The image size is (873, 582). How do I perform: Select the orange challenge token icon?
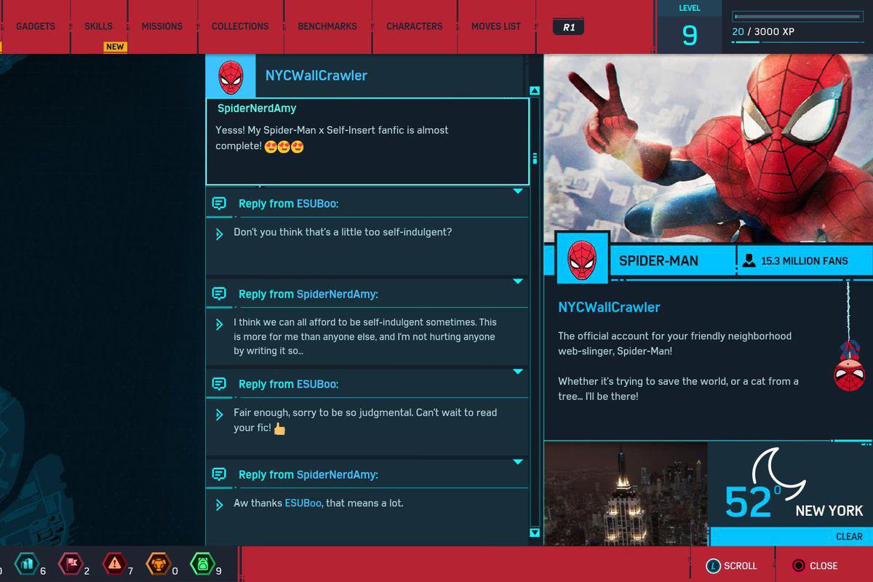tap(158, 564)
